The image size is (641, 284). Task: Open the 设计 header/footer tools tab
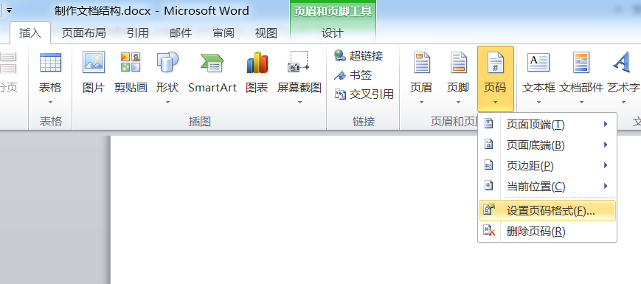coord(333,33)
